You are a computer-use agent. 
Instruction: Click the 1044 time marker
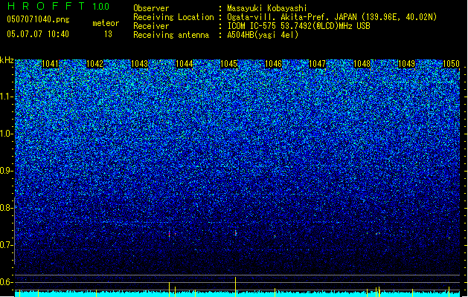coord(185,64)
